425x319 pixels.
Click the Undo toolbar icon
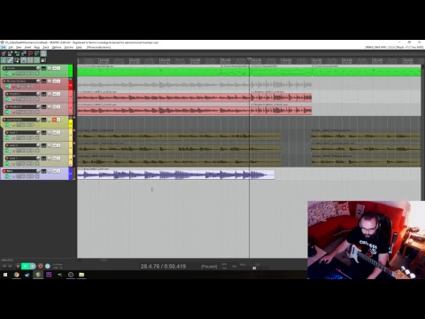click(x=30, y=53)
